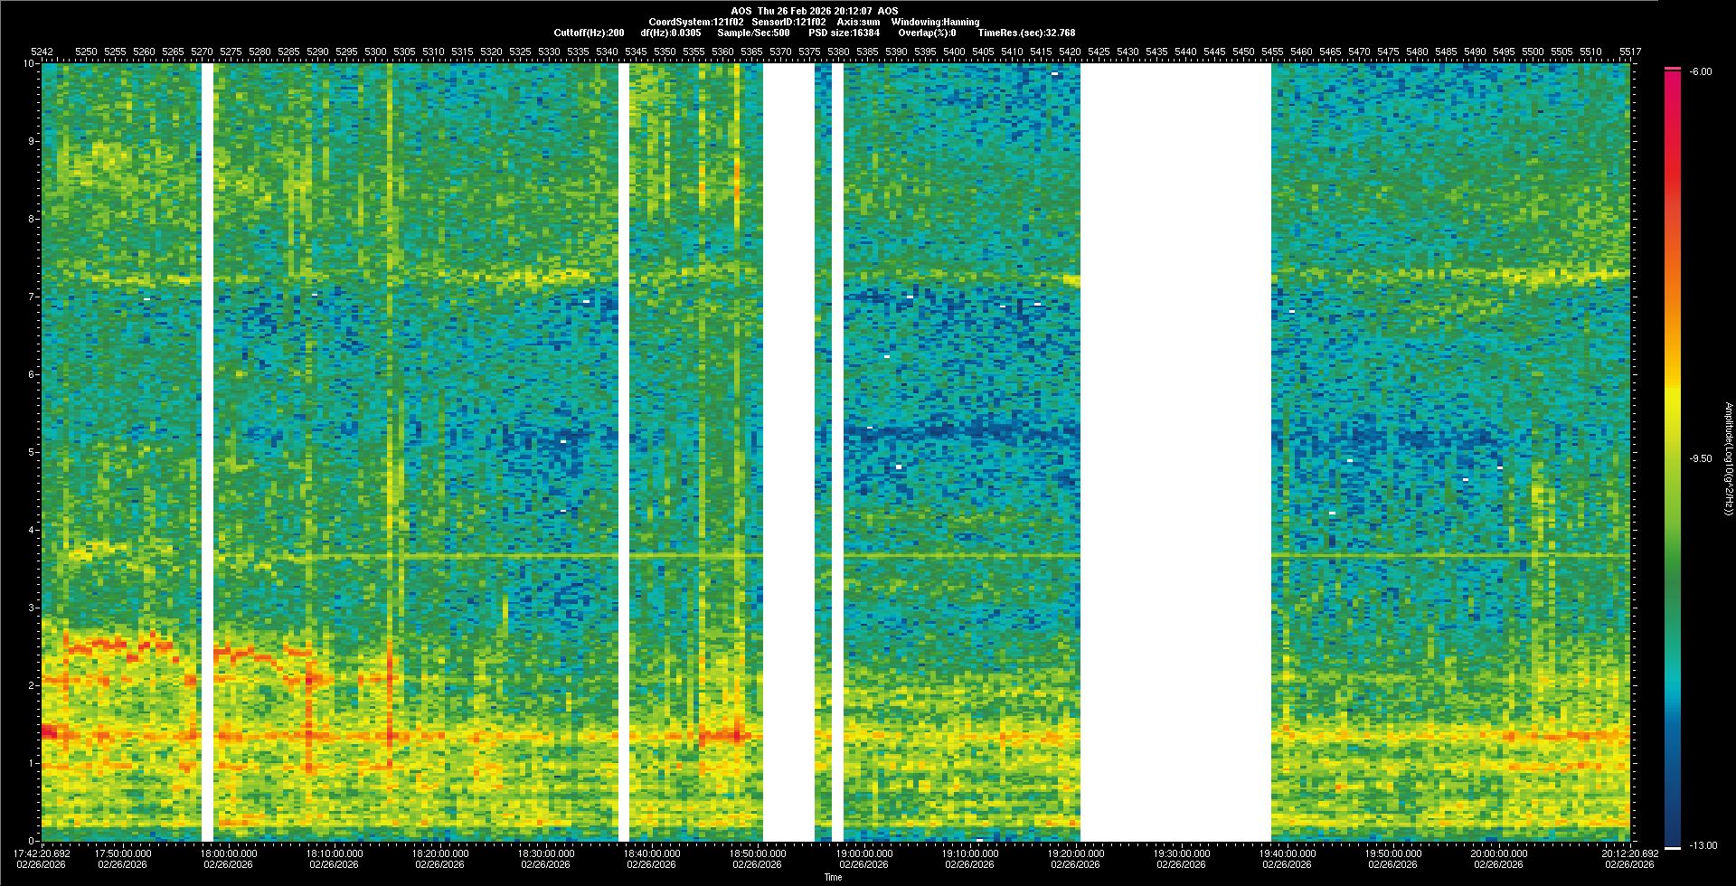Image resolution: width=1736 pixels, height=886 pixels.
Task: Click the df(Hz):0.0305 header value
Action: pos(670,33)
